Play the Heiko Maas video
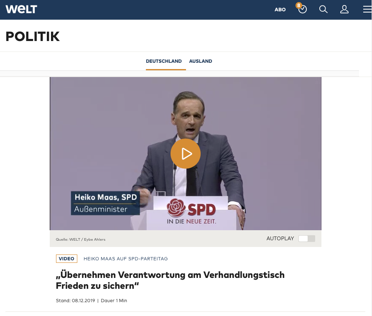 (186, 154)
